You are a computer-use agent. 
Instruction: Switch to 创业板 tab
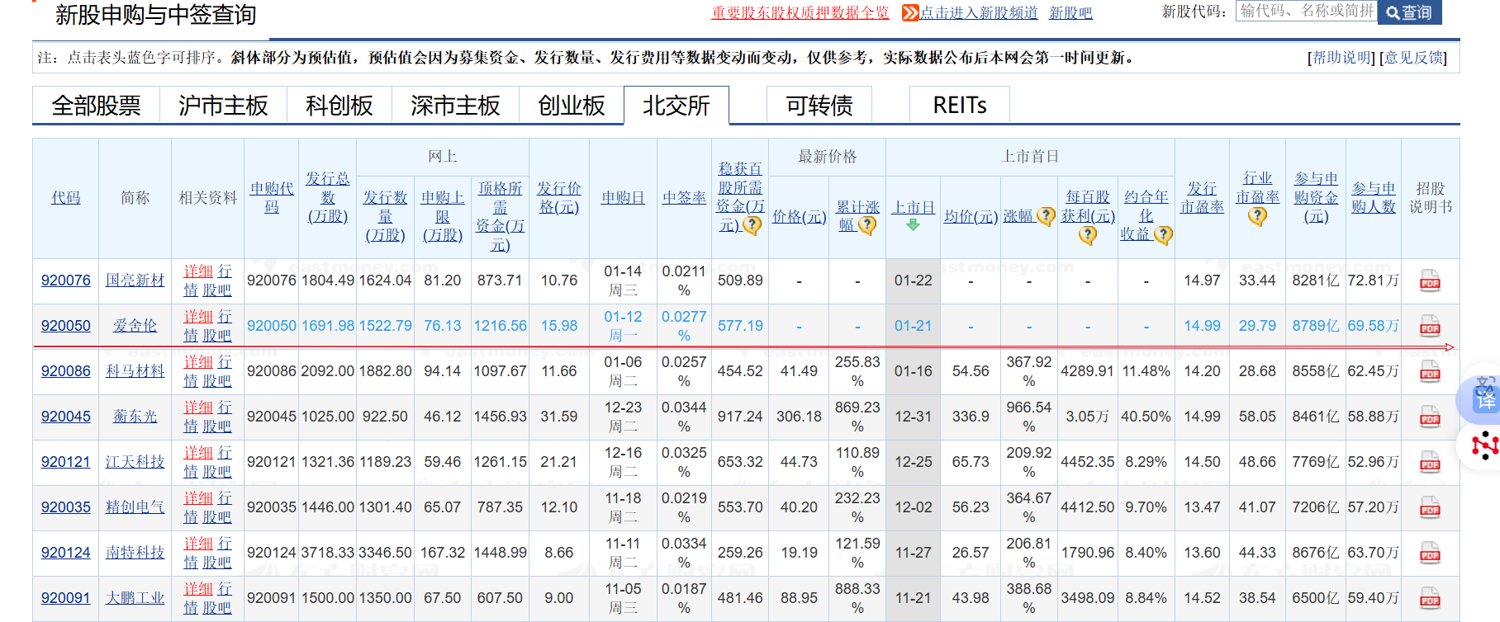pos(572,106)
